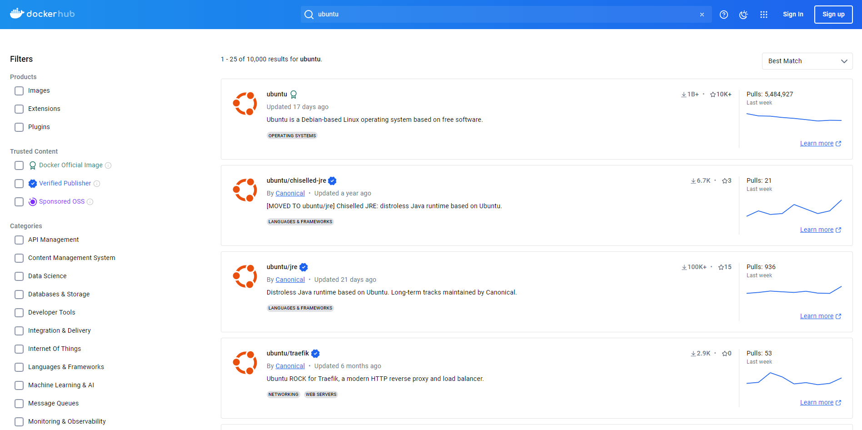Open Learn more for ubuntu/chiselled-jre pulls
The width and height of the screenshot is (862, 430).
pyautogui.click(x=821, y=230)
